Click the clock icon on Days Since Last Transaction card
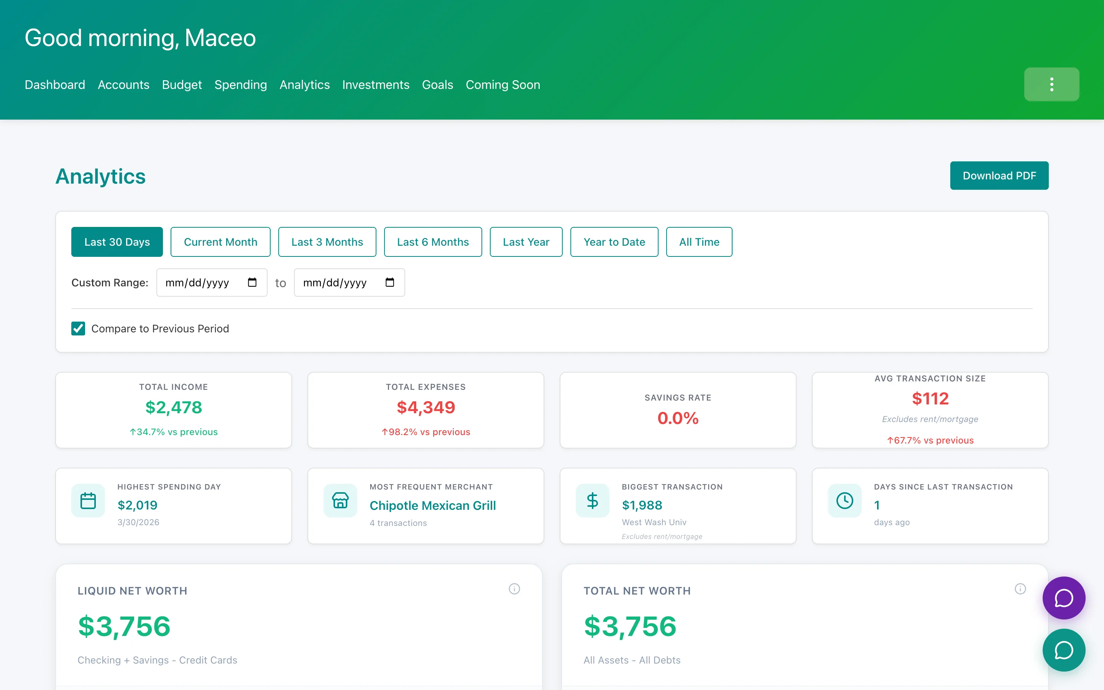The height and width of the screenshot is (690, 1104). [844, 500]
